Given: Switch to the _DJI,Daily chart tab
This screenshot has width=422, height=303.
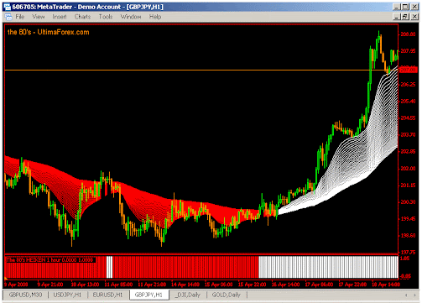Looking at the screenshot, I should tap(188, 295).
